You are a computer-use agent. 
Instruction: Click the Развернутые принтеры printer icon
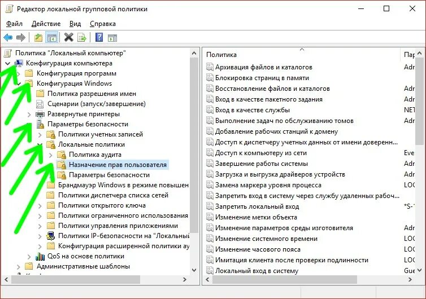(x=40, y=114)
